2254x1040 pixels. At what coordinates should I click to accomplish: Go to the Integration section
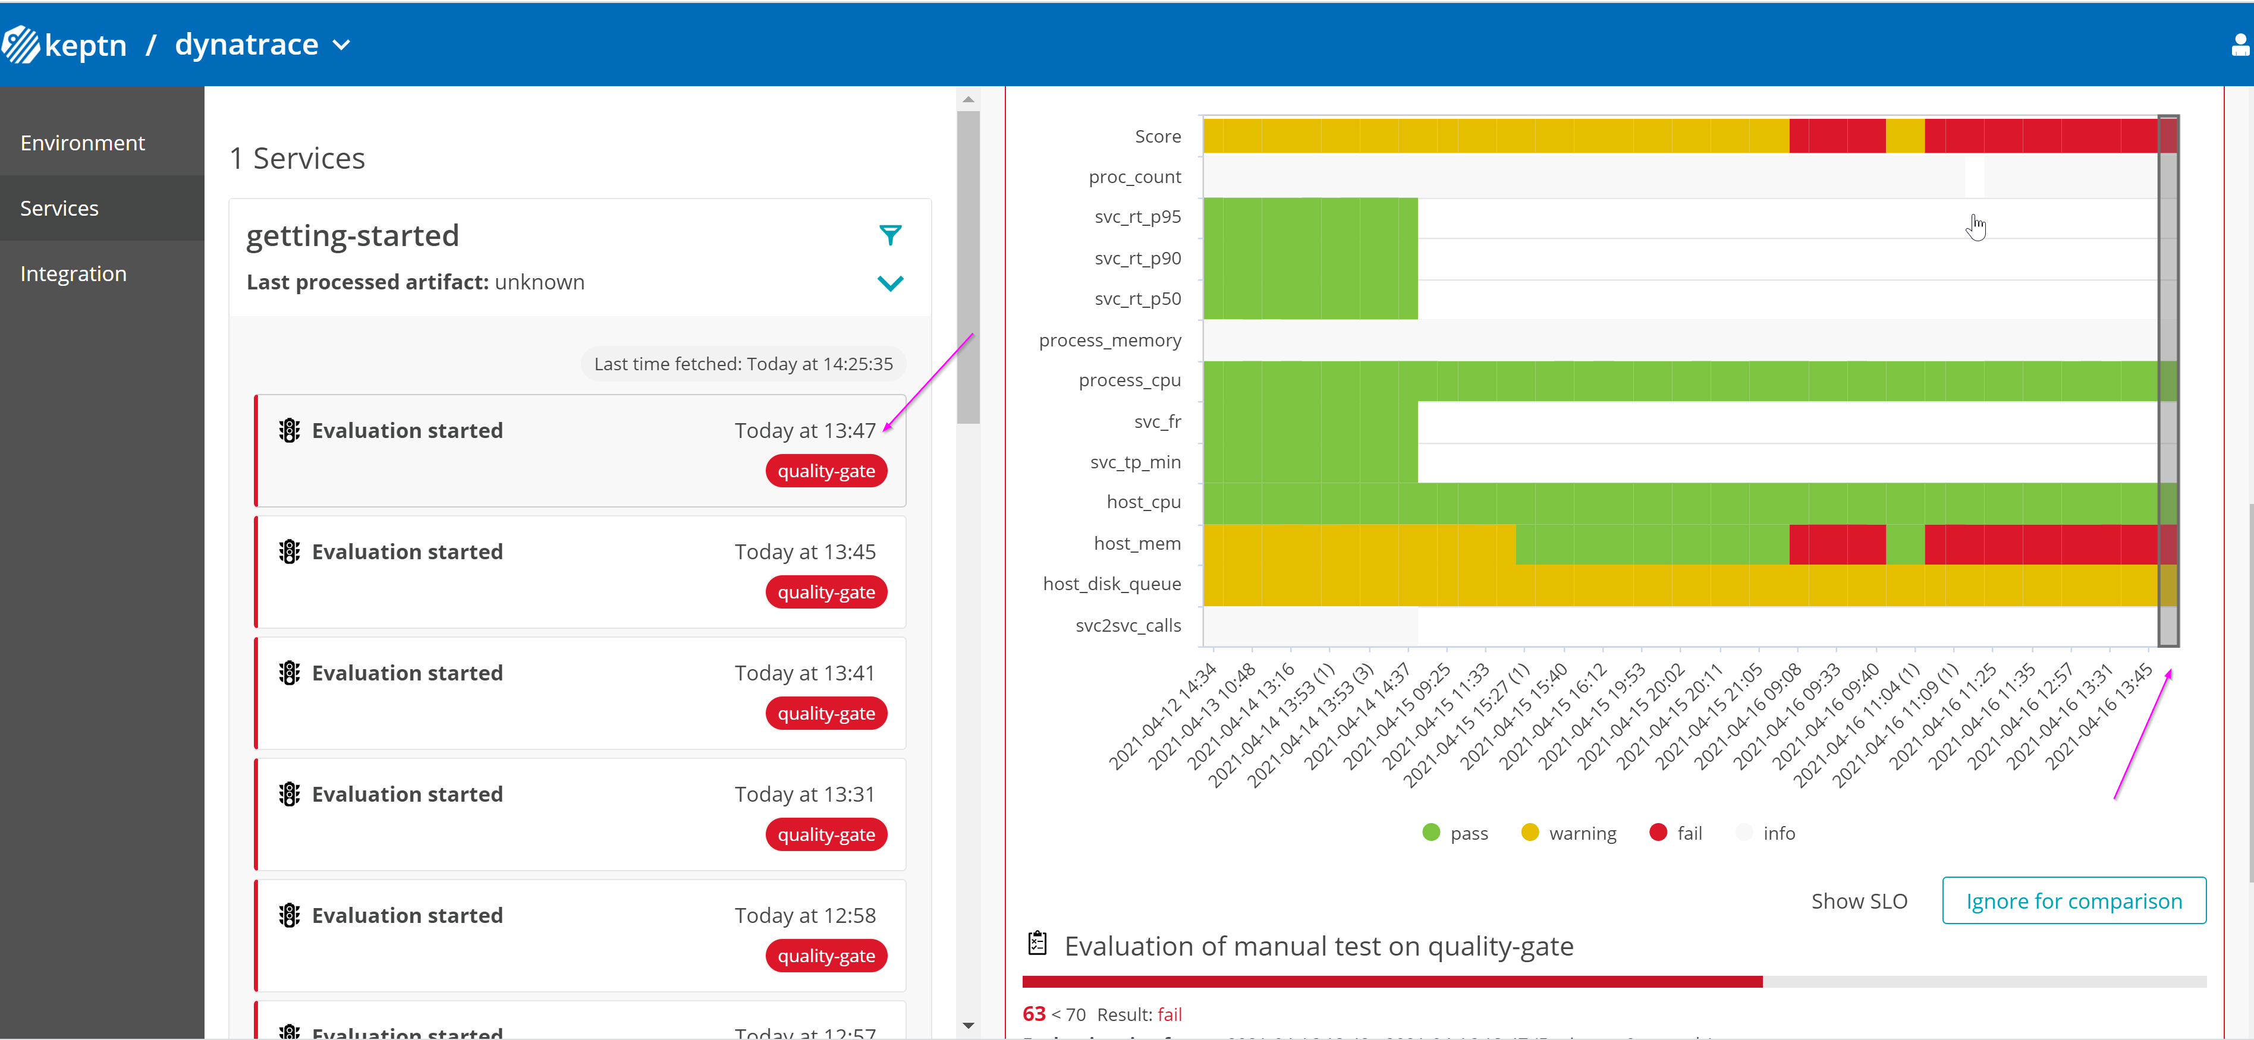[74, 274]
